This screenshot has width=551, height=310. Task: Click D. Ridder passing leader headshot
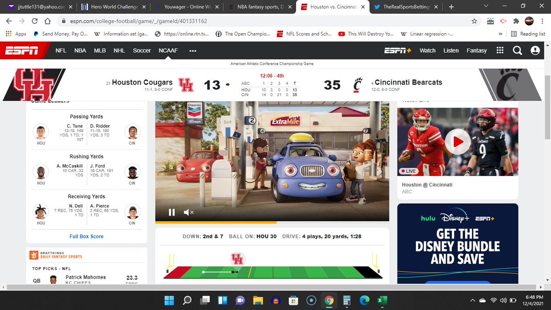[132, 132]
